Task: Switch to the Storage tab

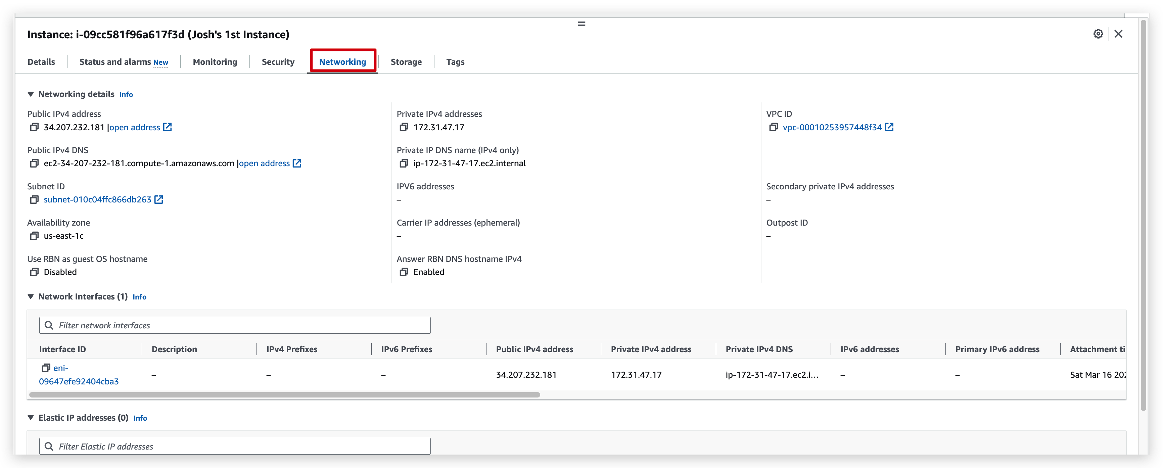Action: pos(406,62)
